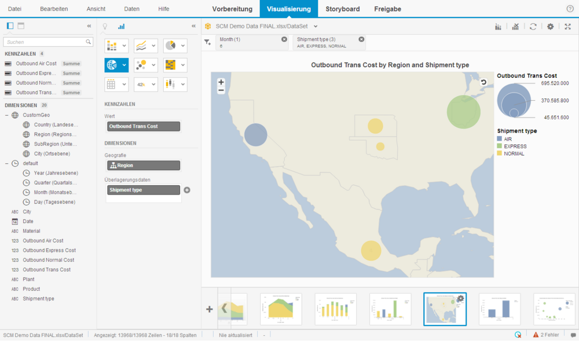
Task: Select the Material dimension
Action: click(31, 231)
